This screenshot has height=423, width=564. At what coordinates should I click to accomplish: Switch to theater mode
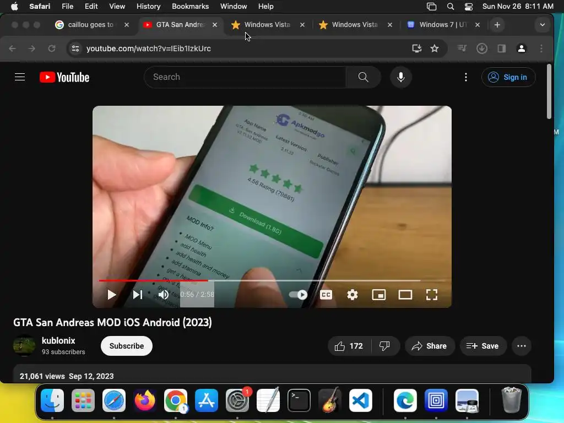tap(405, 295)
